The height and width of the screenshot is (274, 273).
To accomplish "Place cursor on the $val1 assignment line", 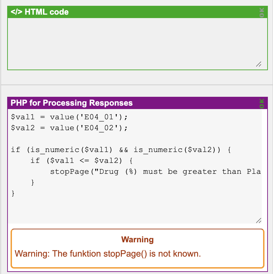I will [x=69, y=117].
